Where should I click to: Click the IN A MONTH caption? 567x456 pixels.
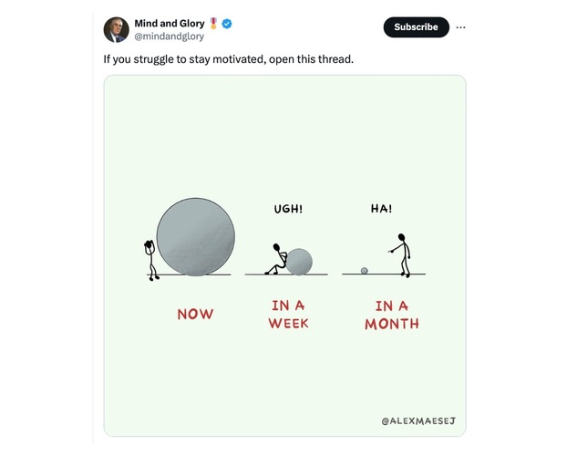(x=392, y=315)
